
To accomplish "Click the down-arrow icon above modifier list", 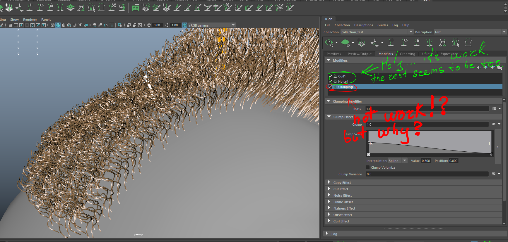I will (x=486, y=68).
